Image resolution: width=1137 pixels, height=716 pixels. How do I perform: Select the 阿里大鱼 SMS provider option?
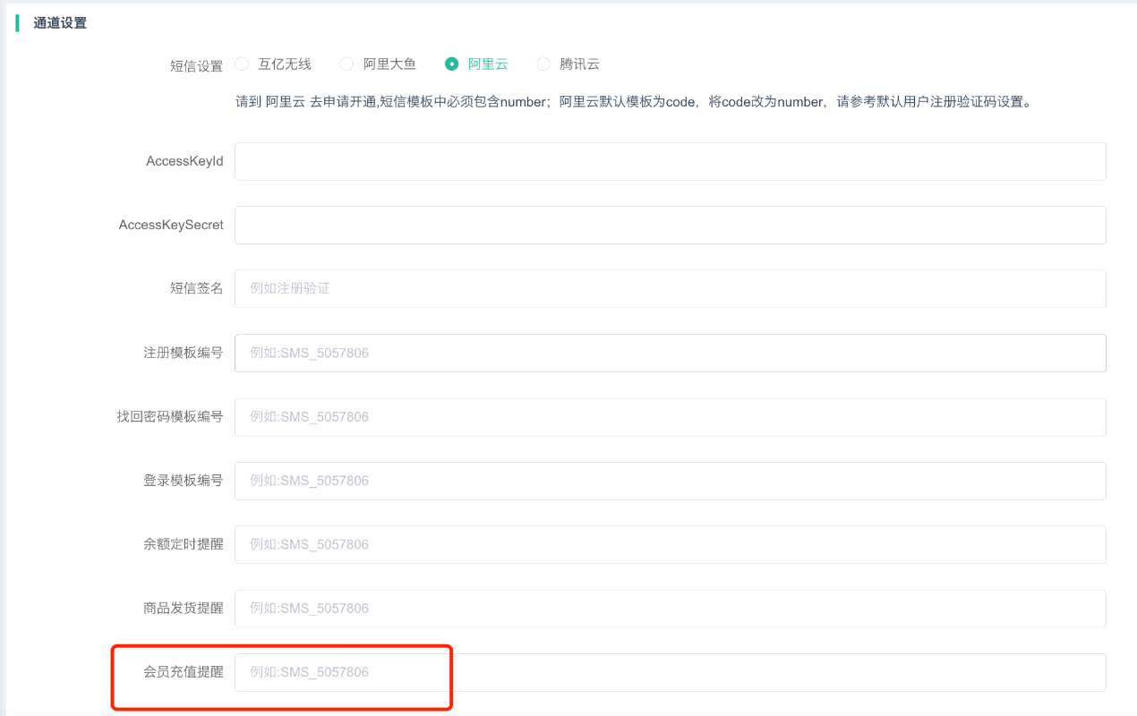pyautogui.click(x=346, y=64)
